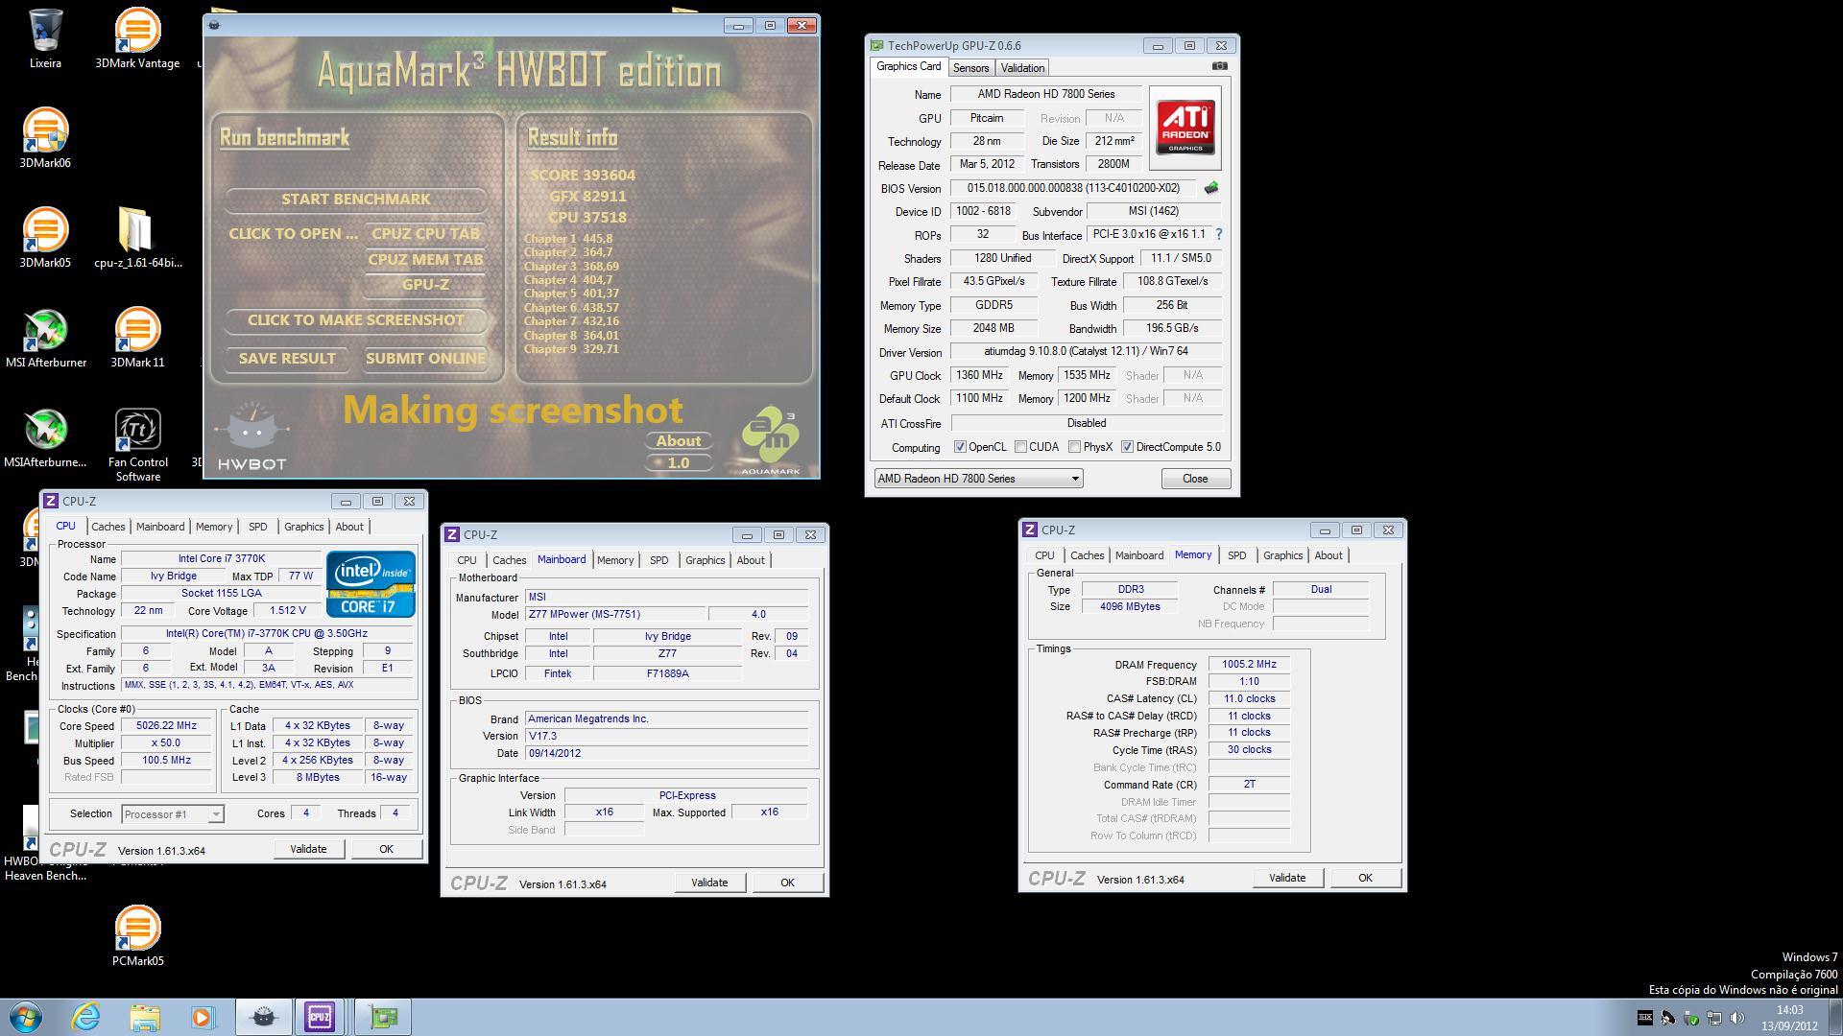
Task: Click the CPUZ MEM TAB button
Action: [x=425, y=260]
